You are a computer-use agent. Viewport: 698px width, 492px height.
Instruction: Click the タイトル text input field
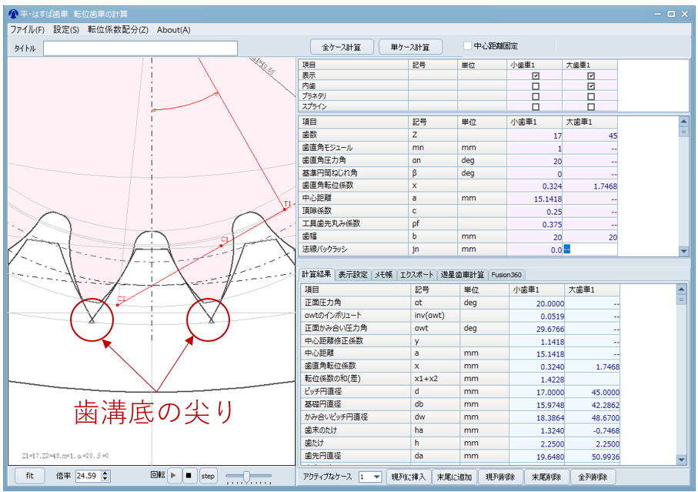click(x=140, y=48)
